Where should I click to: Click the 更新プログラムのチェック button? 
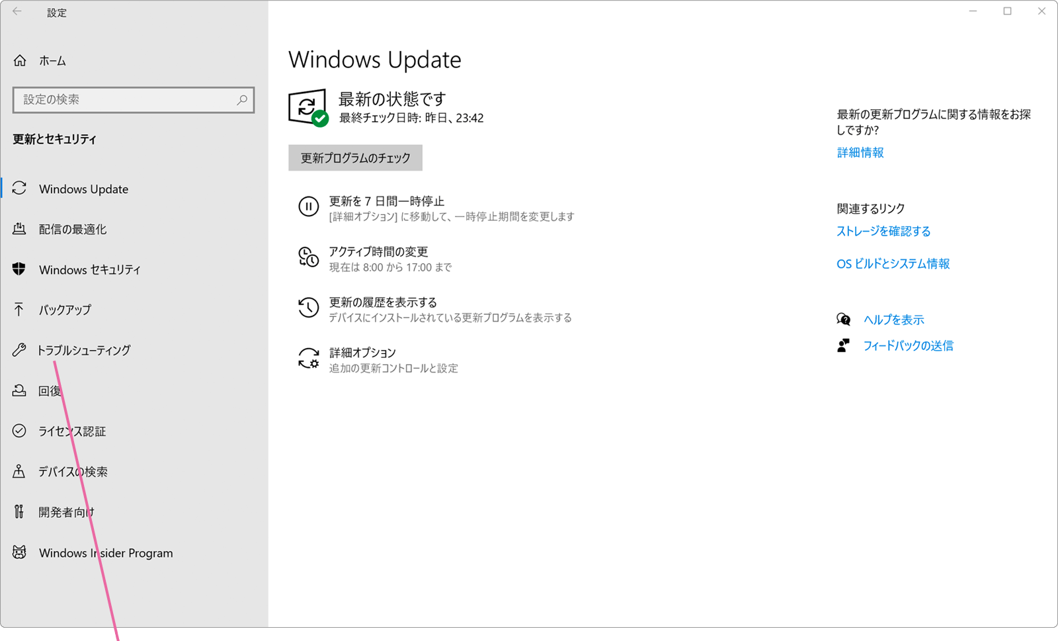coord(355,158)
